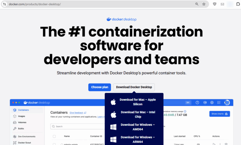241x145 pixels.
Task: Sort by the Name column header
Action: coord(67,136)
